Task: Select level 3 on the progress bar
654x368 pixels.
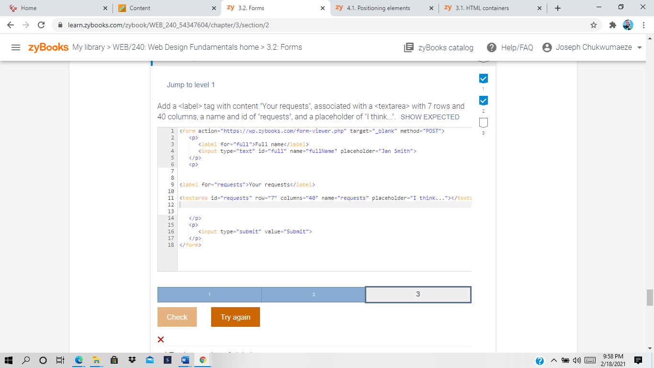Action: pos(418,294)
